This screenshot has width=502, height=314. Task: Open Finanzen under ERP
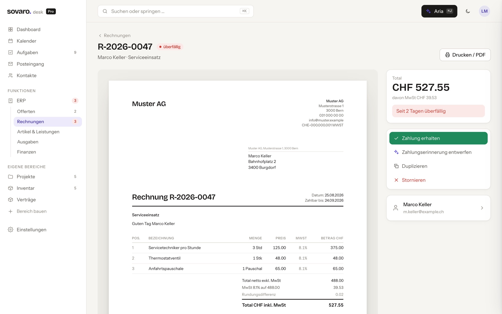(48, 152)
